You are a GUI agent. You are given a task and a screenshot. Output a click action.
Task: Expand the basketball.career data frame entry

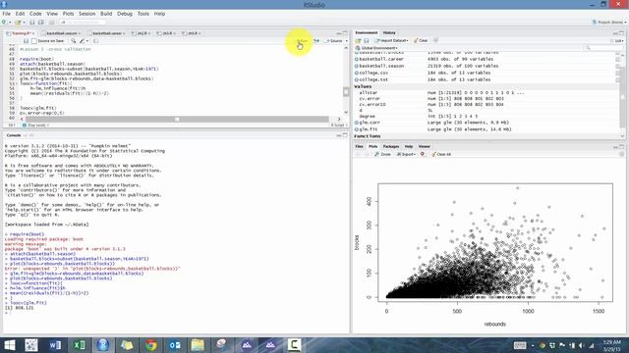click(x=357, y=59)
